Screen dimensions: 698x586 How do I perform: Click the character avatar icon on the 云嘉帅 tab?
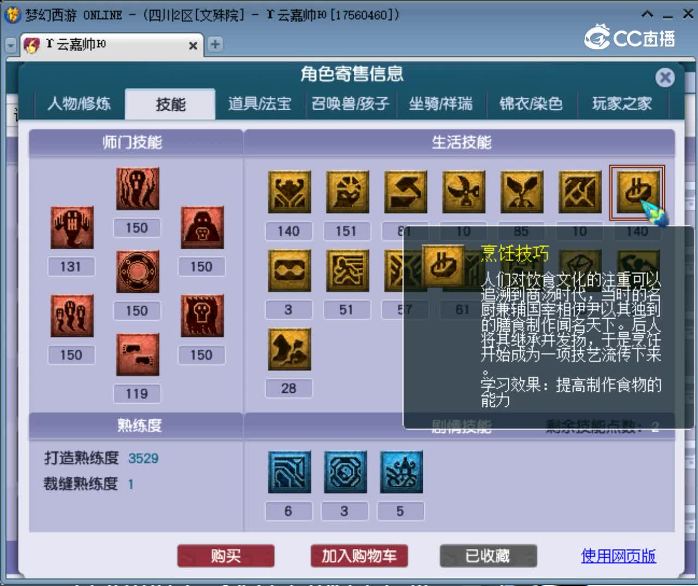pos(32,45)
